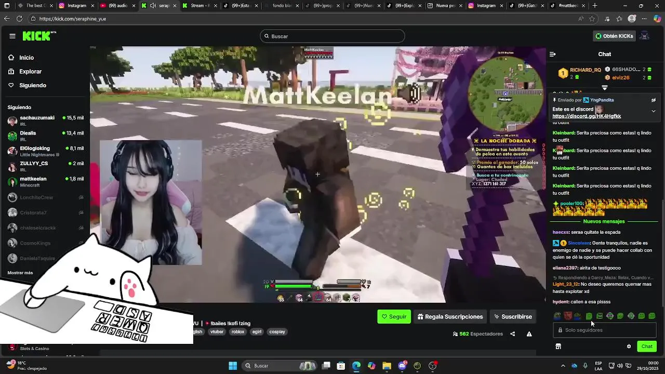Collapse the chat panel arrow icon
The height and width of the screenshot is (374, 665).
552,54
